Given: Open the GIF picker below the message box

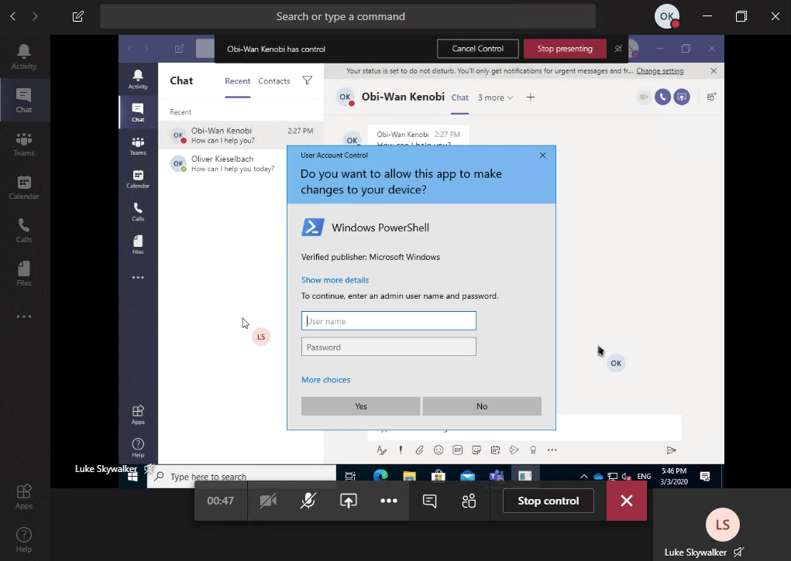Looking at the screenshot, I should point(457,450).
